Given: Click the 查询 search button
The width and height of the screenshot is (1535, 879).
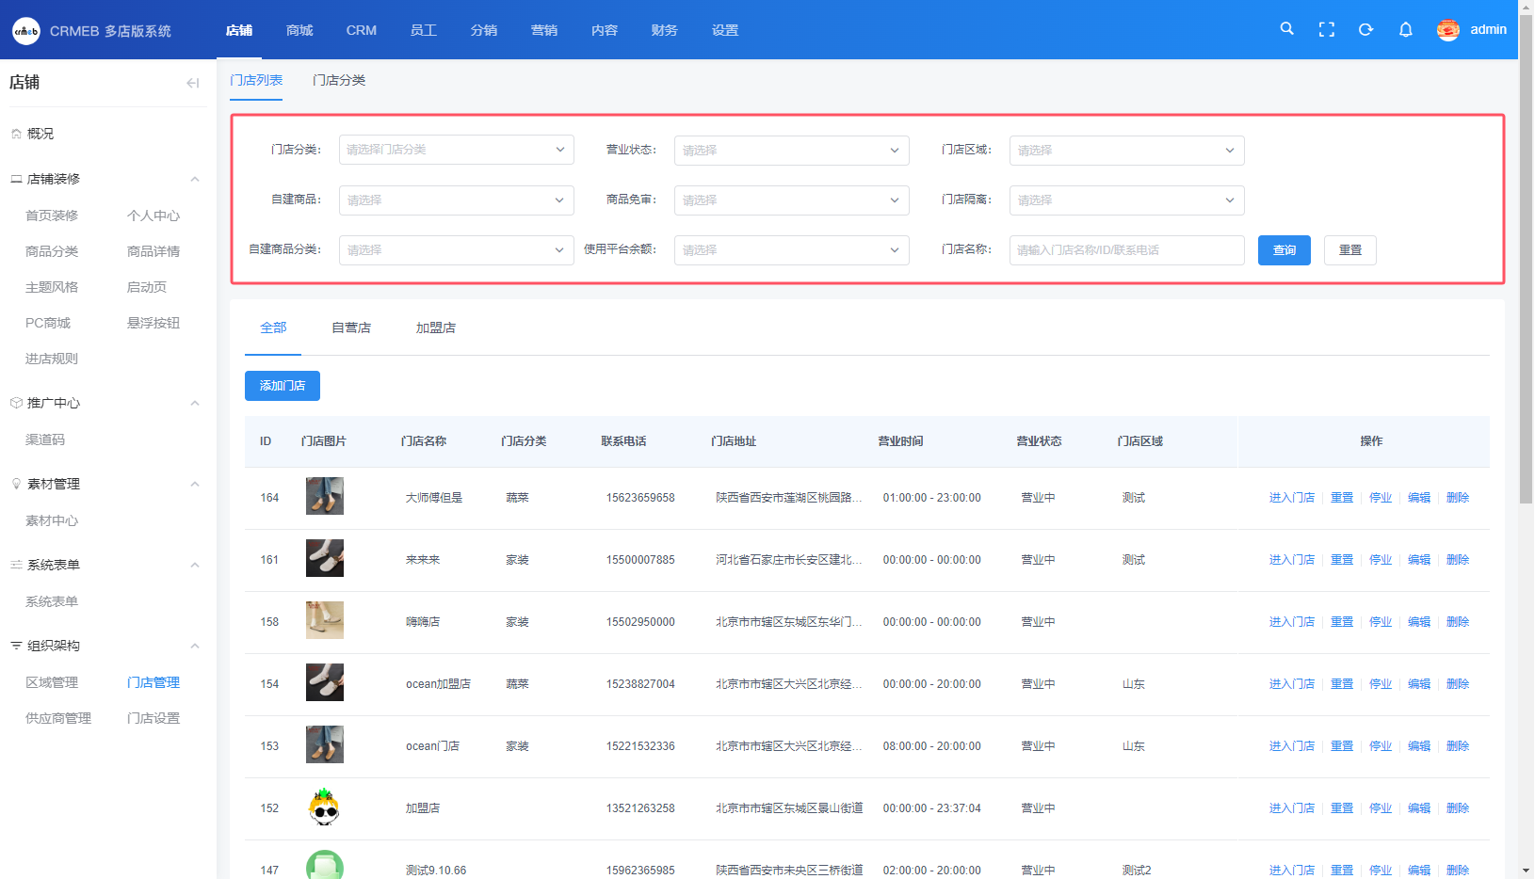Looking at the screenshot, I should (1285, 250).
